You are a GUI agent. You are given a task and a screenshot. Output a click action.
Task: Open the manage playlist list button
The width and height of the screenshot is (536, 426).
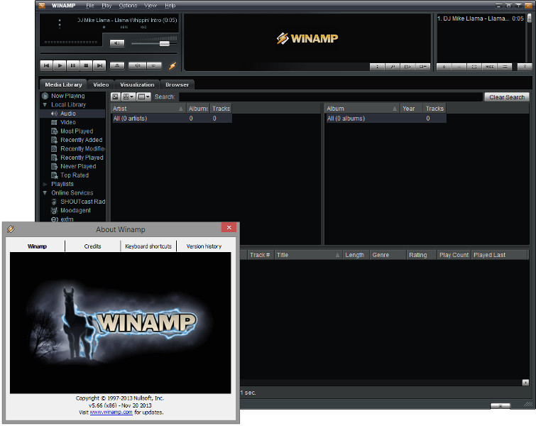505,67
